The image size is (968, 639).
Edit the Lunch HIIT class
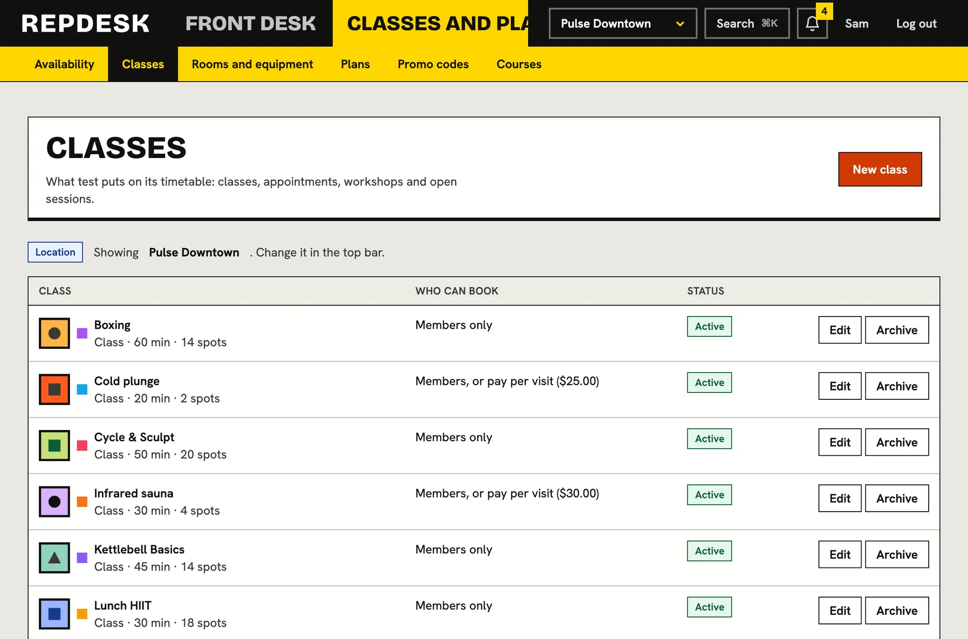tap(840, 611)
